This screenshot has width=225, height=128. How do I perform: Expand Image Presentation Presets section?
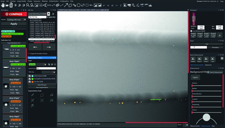[29, 54]
